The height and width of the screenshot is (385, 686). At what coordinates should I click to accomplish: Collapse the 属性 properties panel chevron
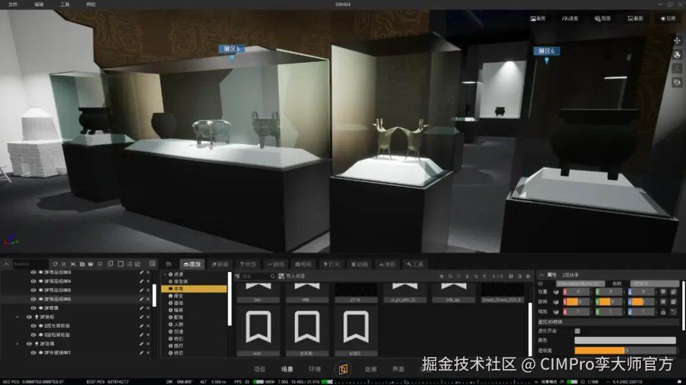pyautogui.click(x=542, y=274)
